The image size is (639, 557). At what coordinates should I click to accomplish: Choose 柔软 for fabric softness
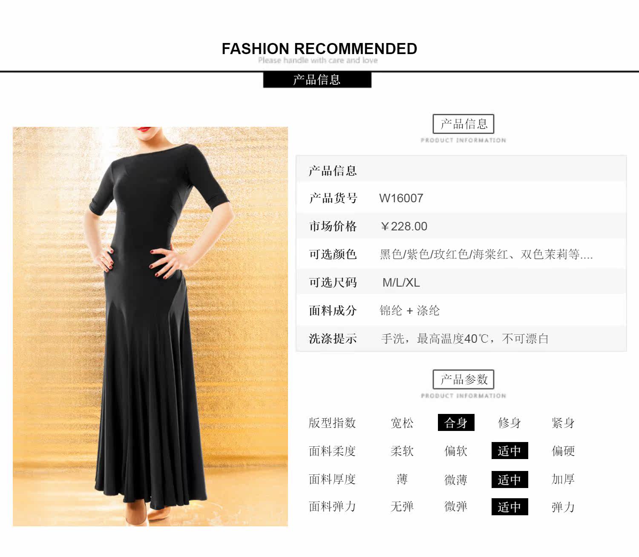tap(402, 451)
